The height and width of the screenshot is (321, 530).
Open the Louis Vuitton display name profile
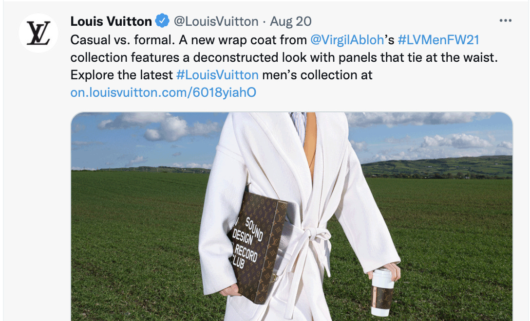click(111, 21)
